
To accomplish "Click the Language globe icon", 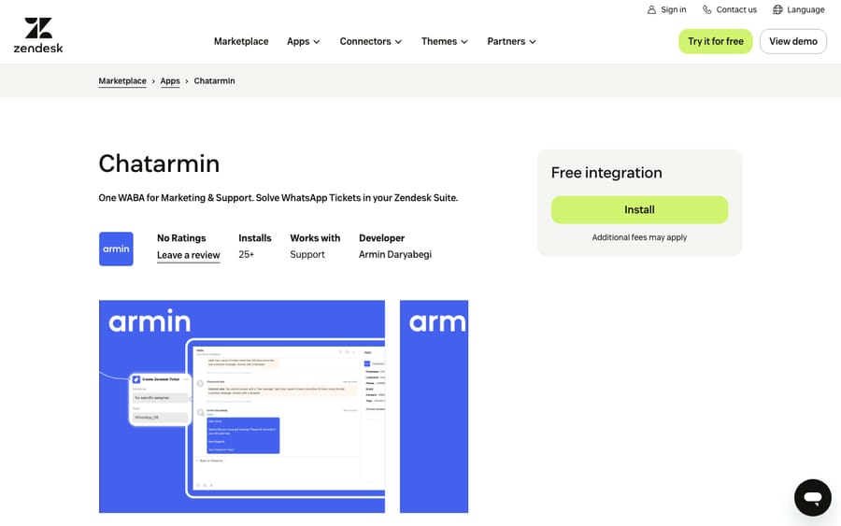I will click(777, 9).
